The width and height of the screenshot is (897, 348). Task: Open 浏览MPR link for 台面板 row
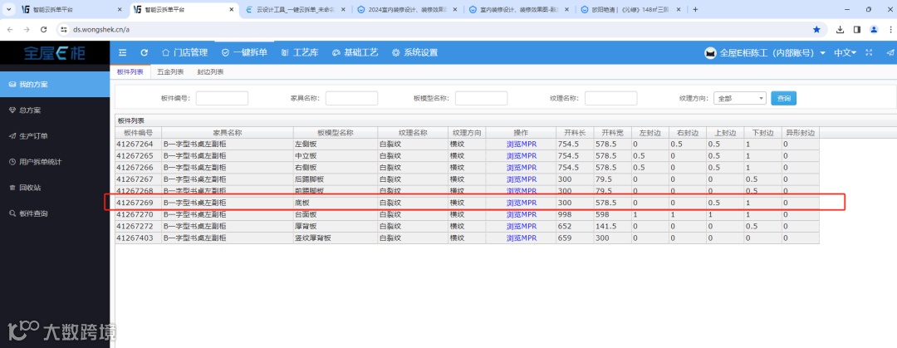point(521,214)
